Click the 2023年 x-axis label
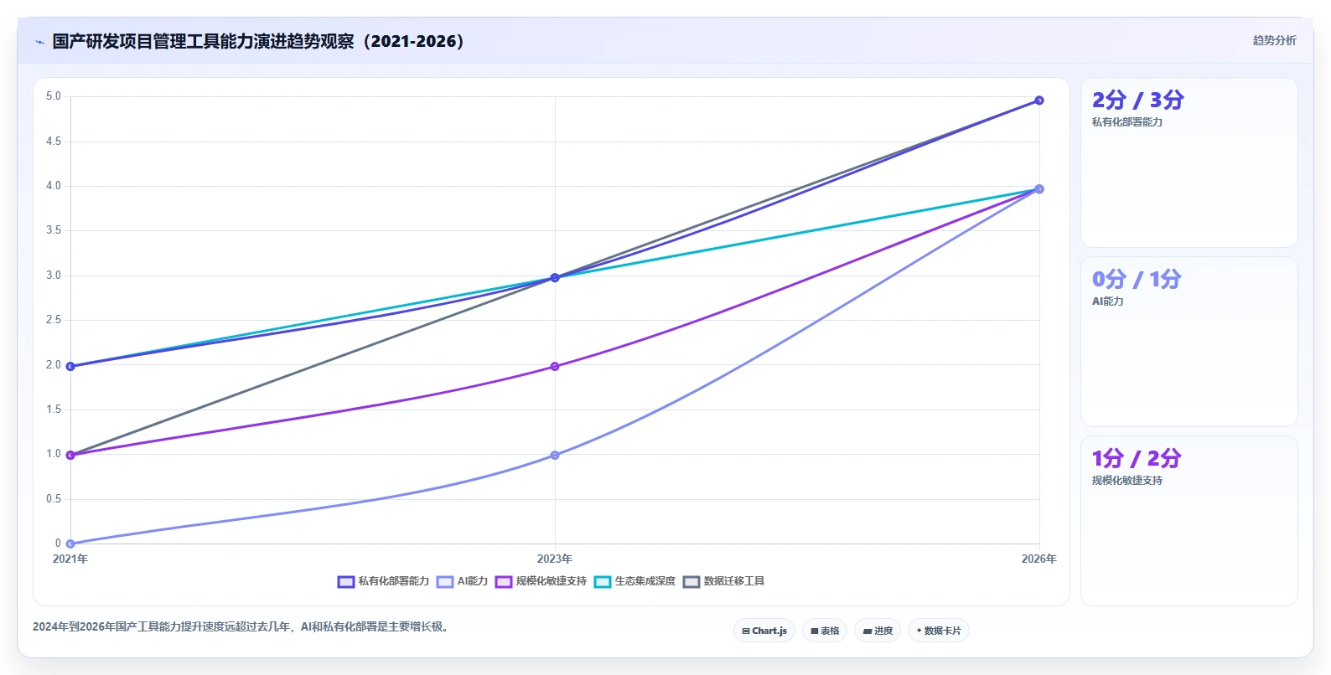The width and height of the screenshot is (1331, 675). pos(555,559)
